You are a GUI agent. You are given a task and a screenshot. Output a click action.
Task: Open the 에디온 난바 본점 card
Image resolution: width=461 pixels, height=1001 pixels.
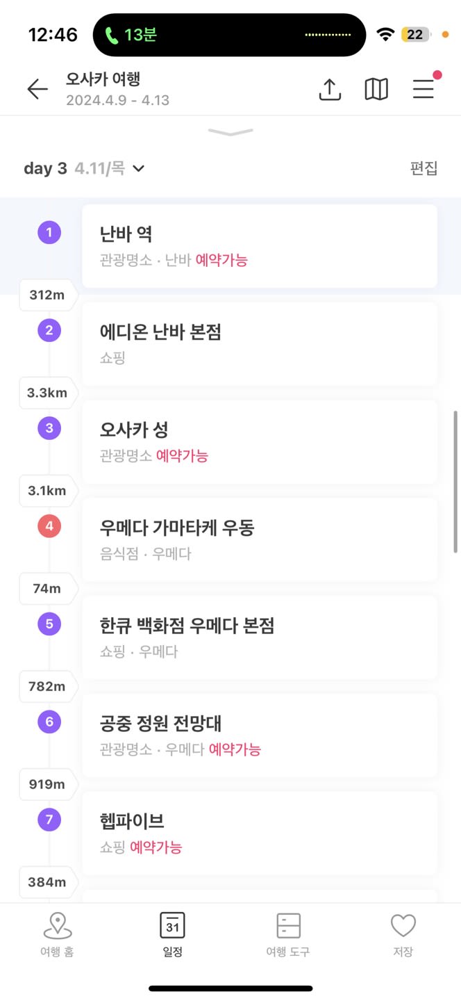coord(260,343)
